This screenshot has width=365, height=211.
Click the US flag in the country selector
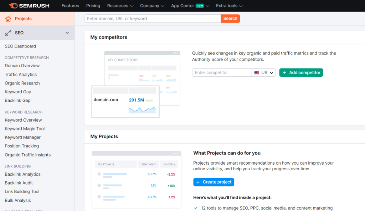click(257, 72)
